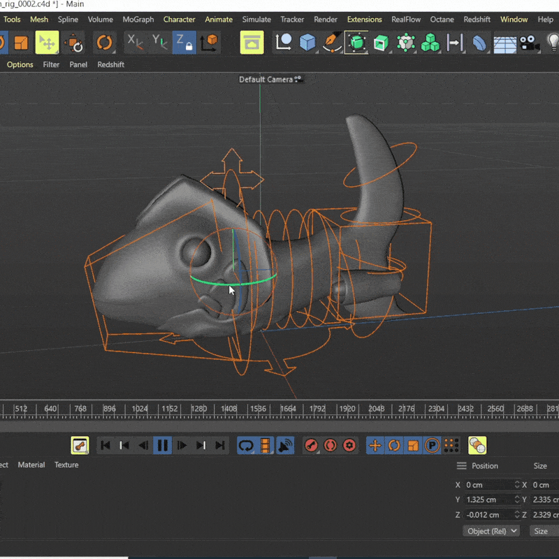The width and height of the screenshot is (559, 559).
Task: Toggle the Z axis lock
Action: pos(184,43)
